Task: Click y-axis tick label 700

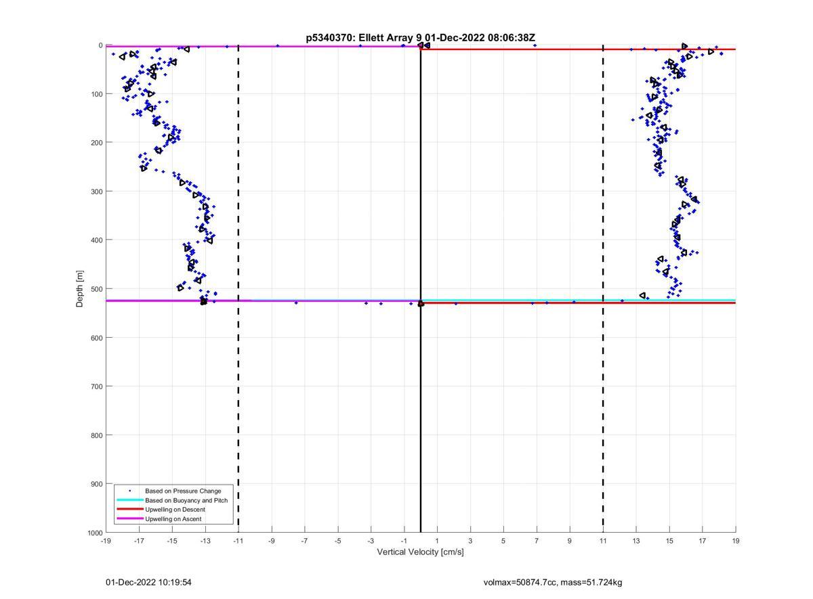Action: tap(96, 386)
